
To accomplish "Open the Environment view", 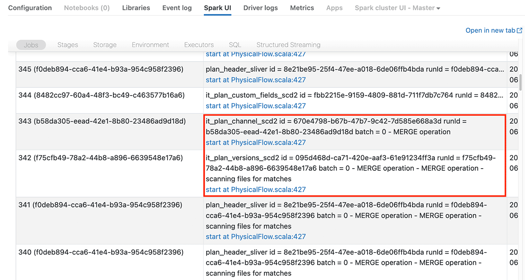I will coord(150,45).
